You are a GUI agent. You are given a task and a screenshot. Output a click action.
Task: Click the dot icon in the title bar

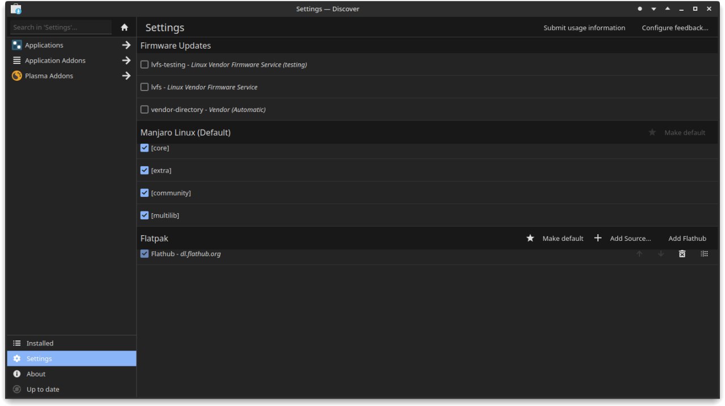640,9
